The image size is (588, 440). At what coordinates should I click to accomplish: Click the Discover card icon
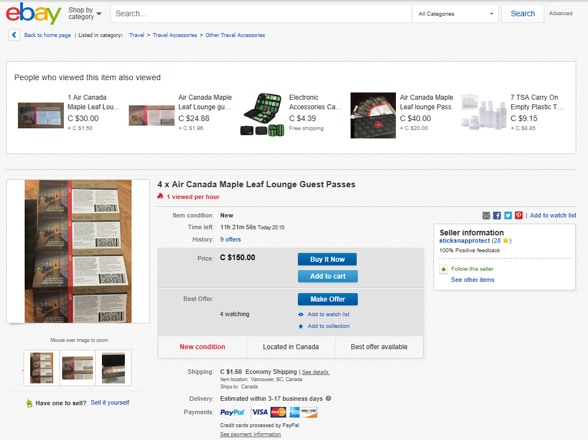click(309, 412)
